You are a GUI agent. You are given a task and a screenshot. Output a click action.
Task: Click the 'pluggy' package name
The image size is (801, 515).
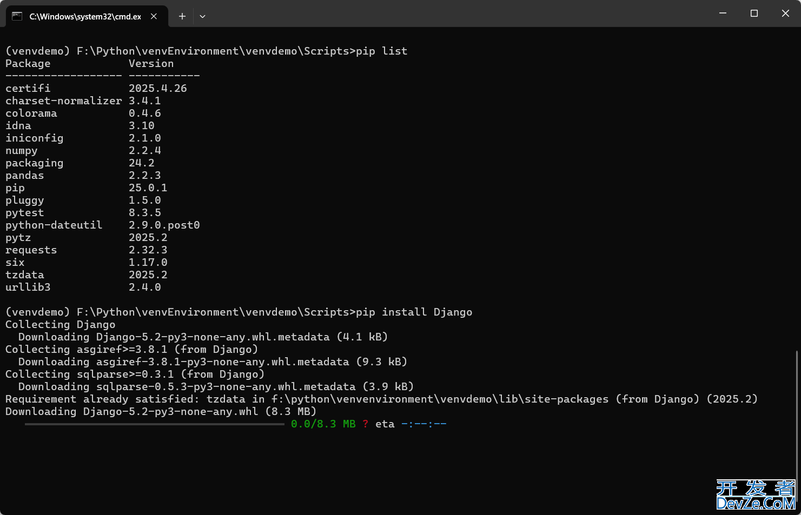pyautogui.click(x=25, y=200)
